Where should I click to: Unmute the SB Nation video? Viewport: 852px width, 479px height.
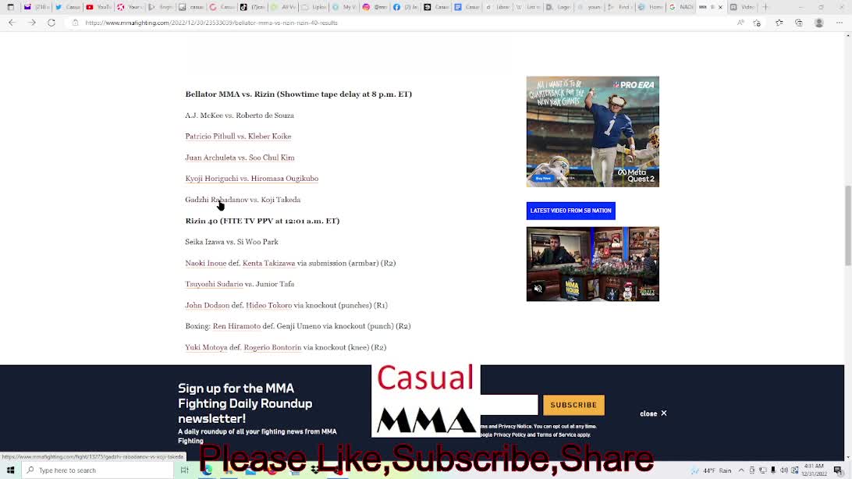tap(538, 289)
